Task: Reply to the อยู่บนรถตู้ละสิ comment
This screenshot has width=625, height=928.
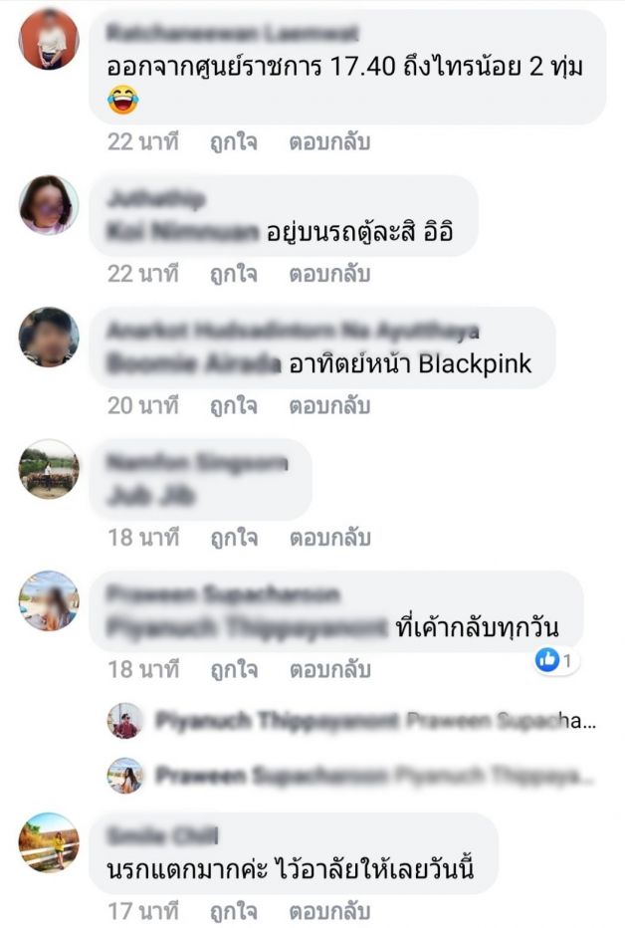Action: (x=329, y=274)
